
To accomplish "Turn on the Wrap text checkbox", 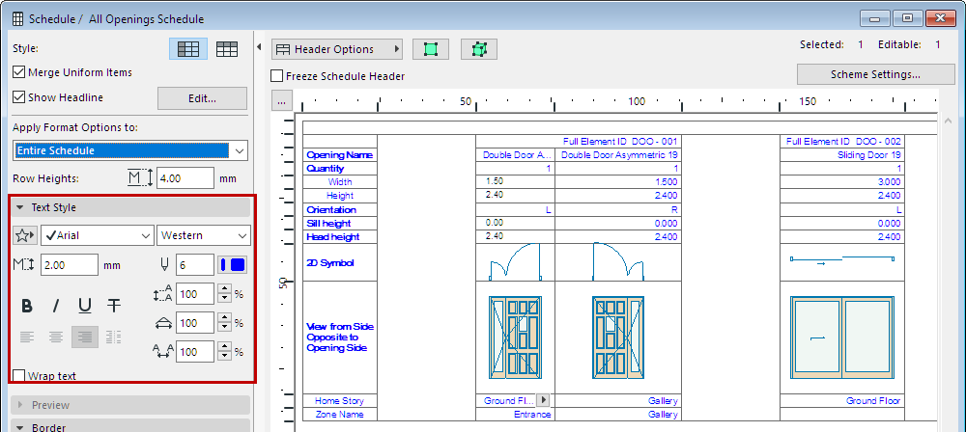I will (x=19, y=376).
